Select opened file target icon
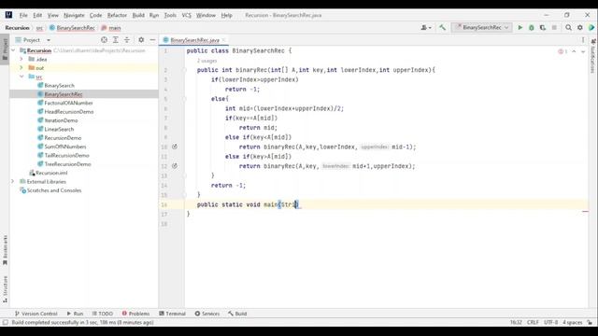598x336 pixels. pyautogui.click(x=104, y=39)
